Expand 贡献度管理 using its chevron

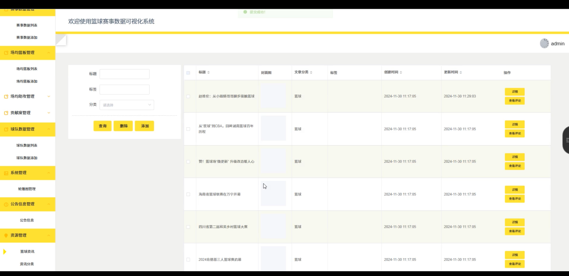pos(49,113)
